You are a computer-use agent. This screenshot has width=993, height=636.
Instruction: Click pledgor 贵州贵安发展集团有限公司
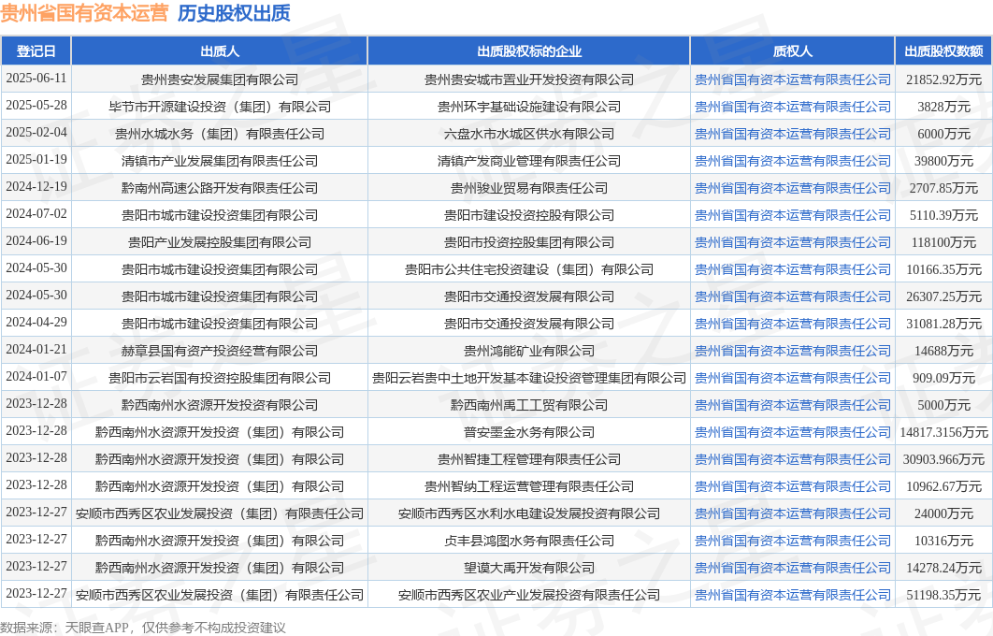click(220, 79)
